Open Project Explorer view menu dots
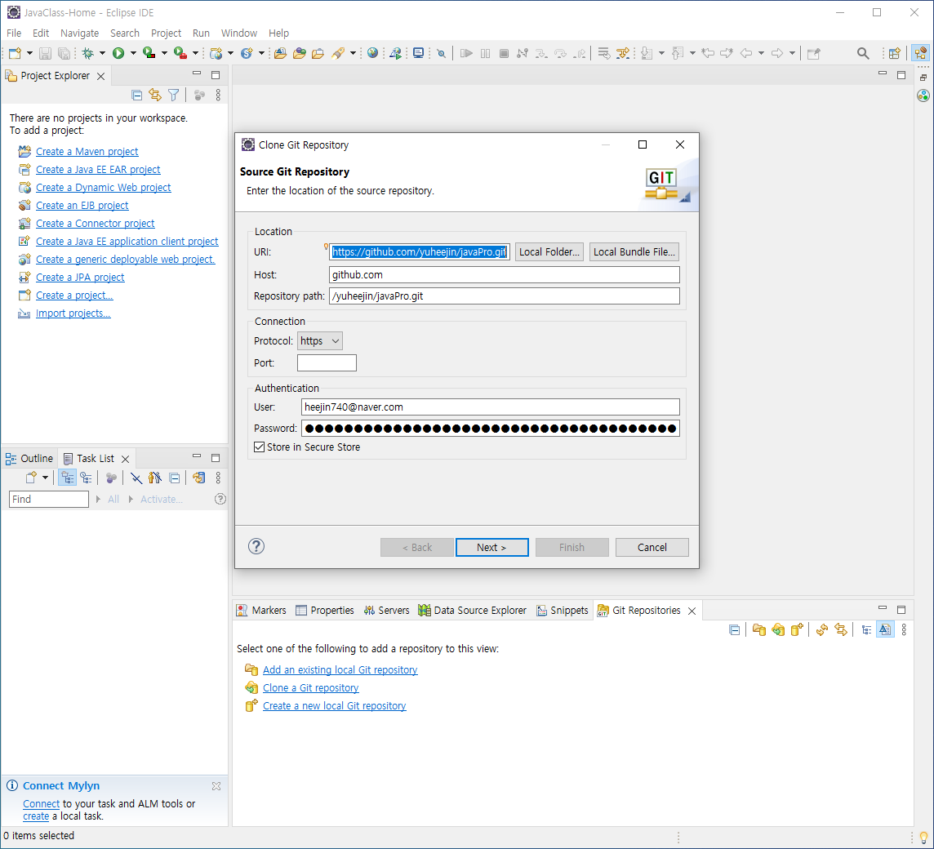934x849 pixels. 218,95
